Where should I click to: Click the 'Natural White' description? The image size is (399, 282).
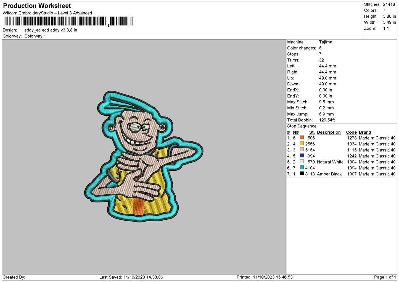[x=330, y=162]
